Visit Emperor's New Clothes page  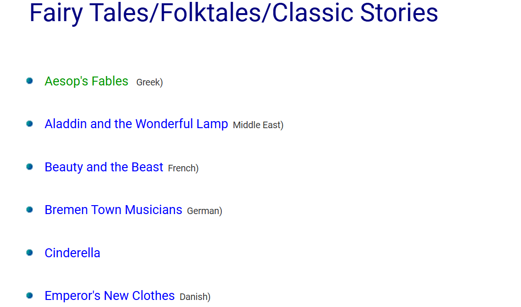point(110,296)
